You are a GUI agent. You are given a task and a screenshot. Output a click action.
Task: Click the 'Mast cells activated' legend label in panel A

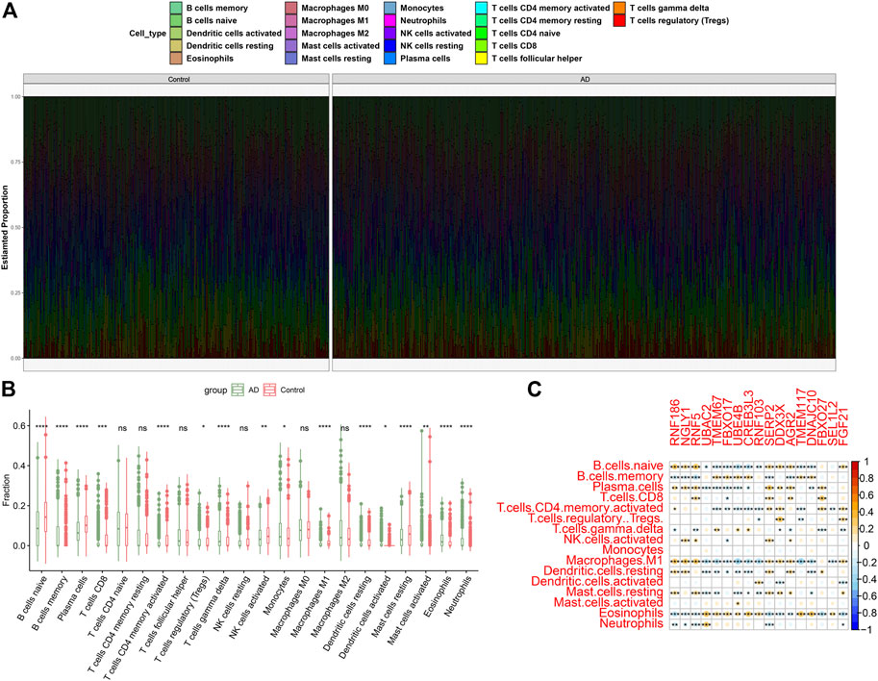340,46
